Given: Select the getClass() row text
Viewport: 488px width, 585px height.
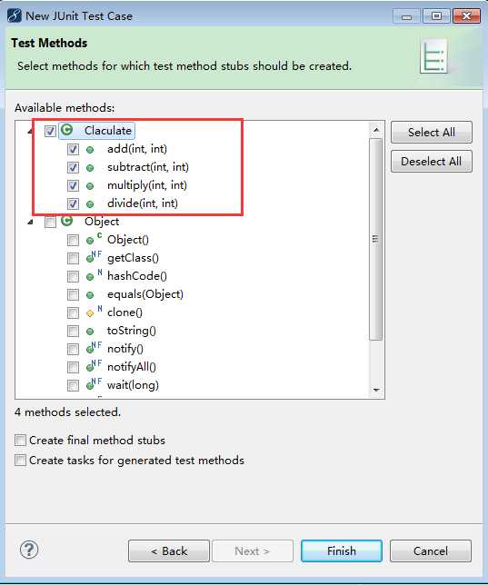Looking at the screenshot, I should pyautogui.click(x=133, y=258).
